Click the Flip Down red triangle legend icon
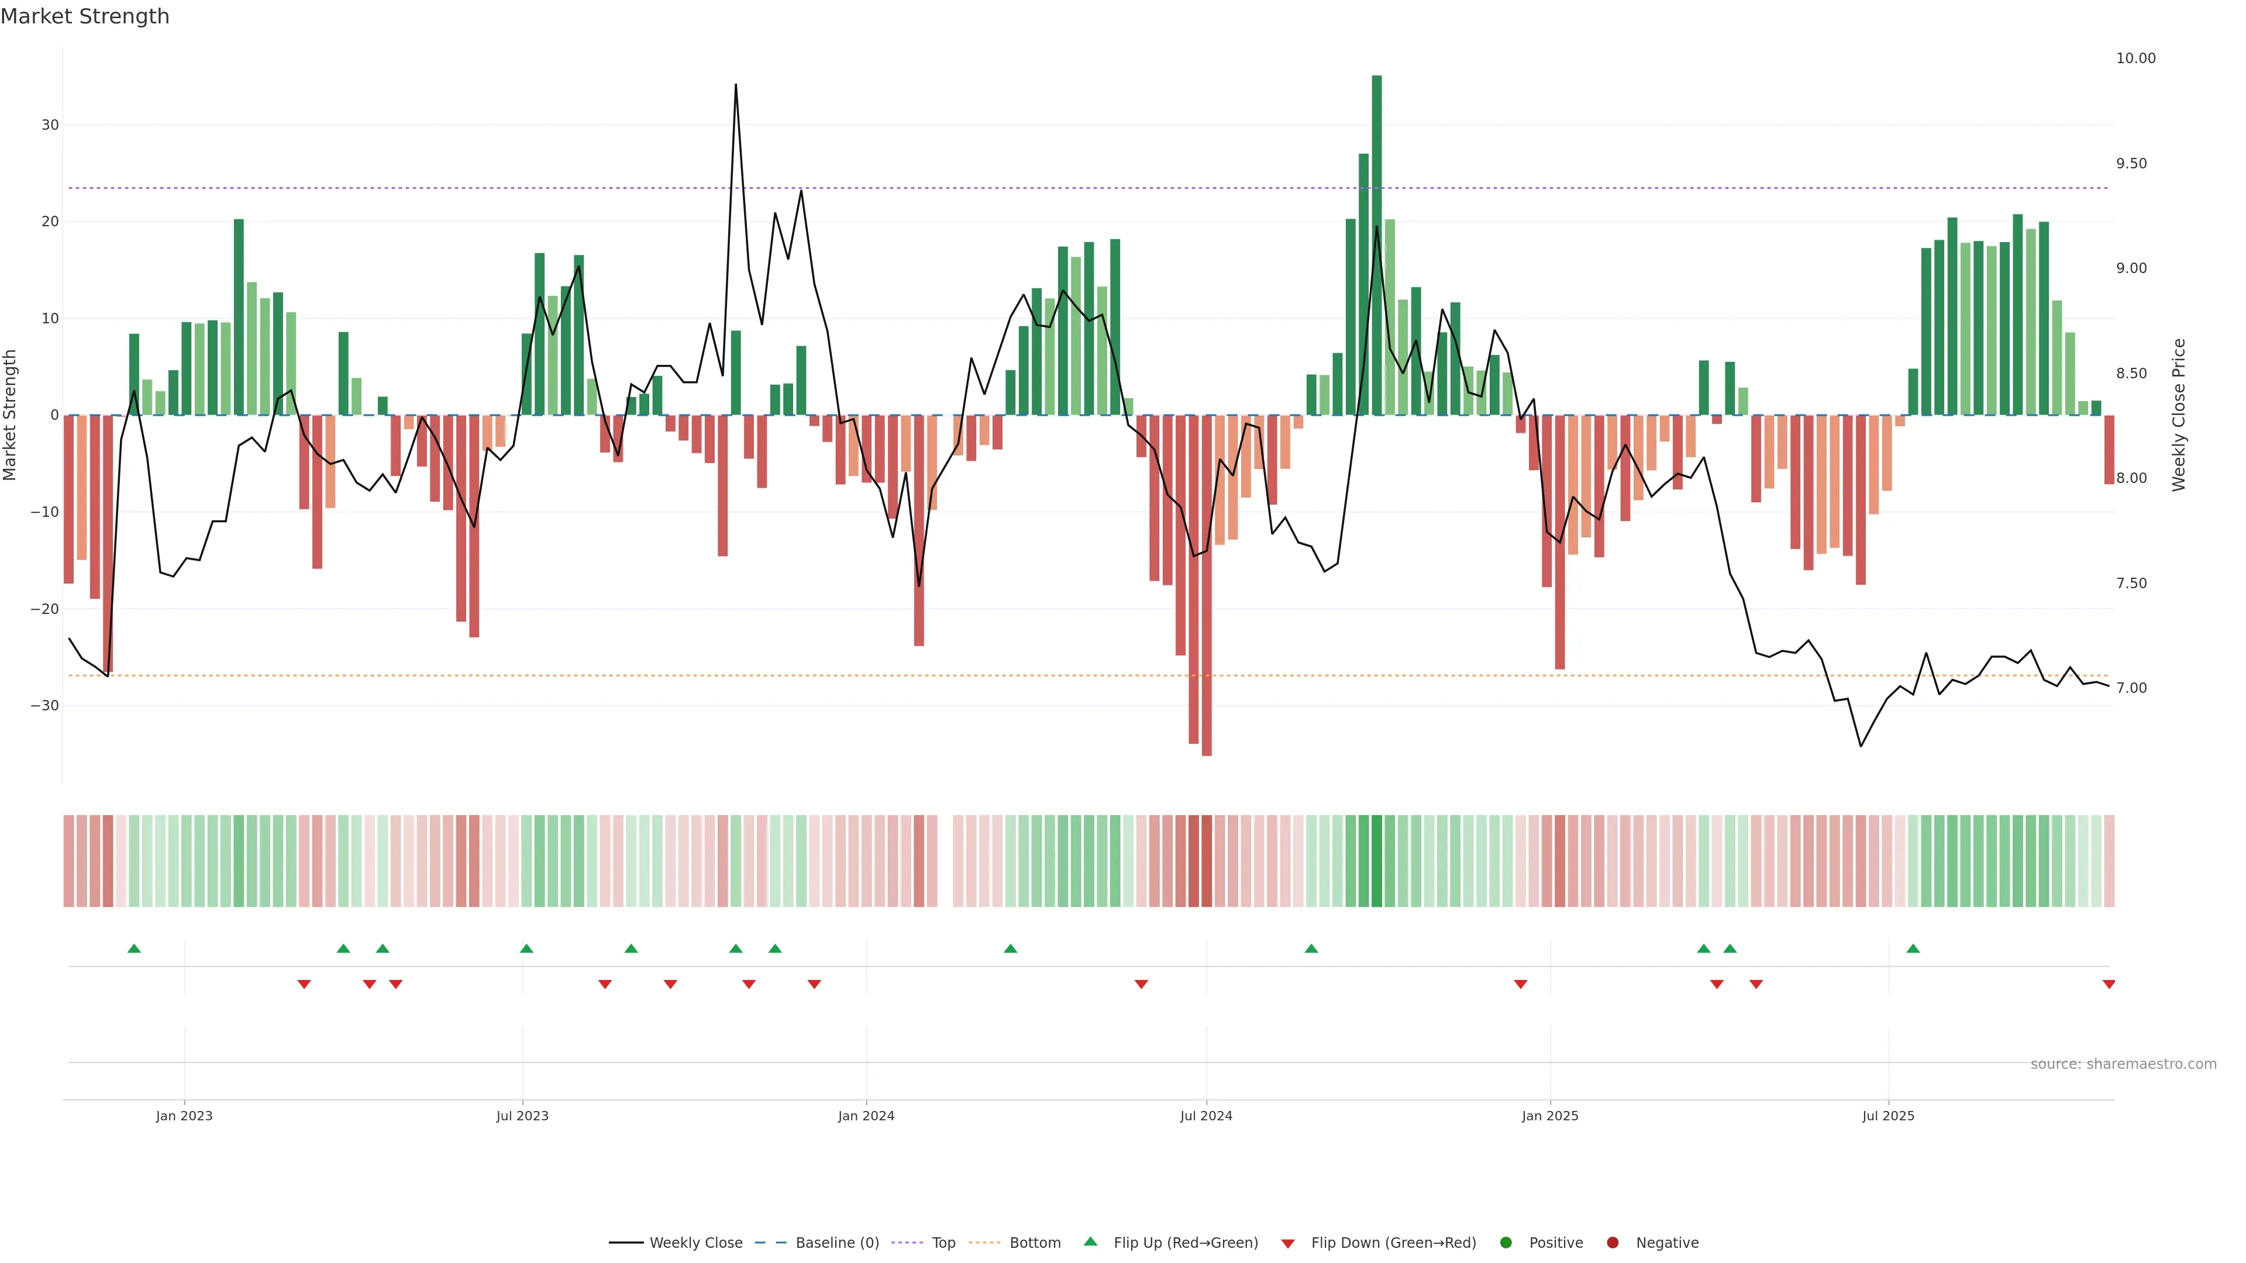 (x=1288, y=1244)
